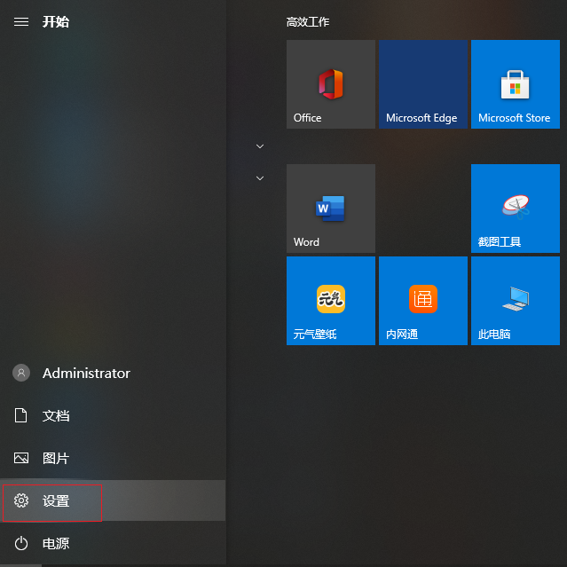Click the 设置 gear icon
567x567 pixels.
click(x=21, y=501)
